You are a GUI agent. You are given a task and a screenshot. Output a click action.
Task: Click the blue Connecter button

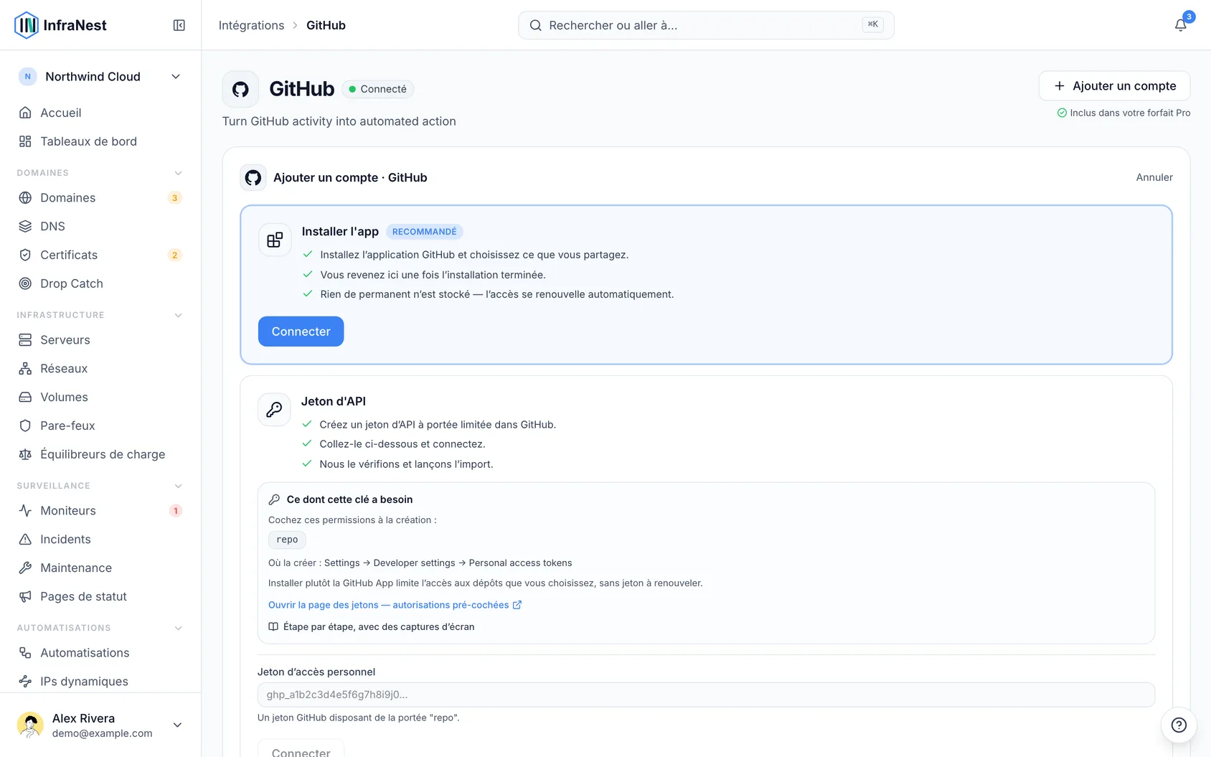(x=301, y=332)
